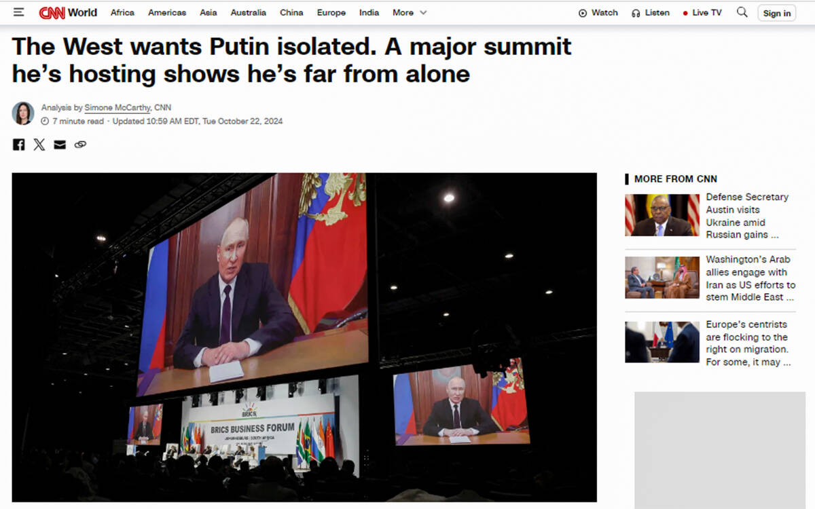The width and height of the screenshot is (815, 509).
Task: Go to the Africa section
Action: point(122,13)
